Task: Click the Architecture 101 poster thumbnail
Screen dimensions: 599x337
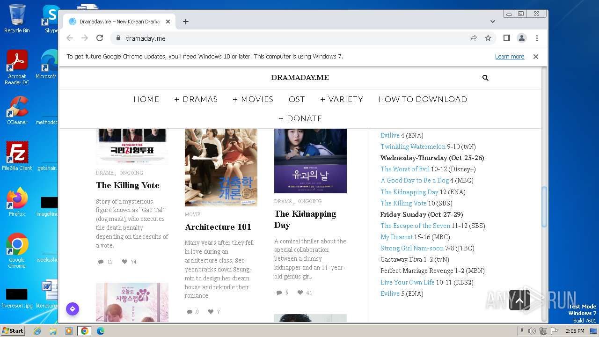Action: (x=221, y=167)
